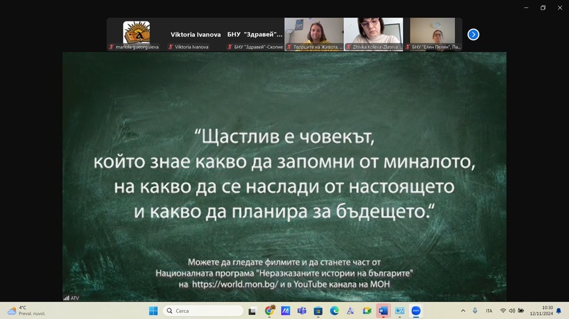Open Microsoft Teams from taskbar
The image size is (569, 319).
click(x=302, y=310)
